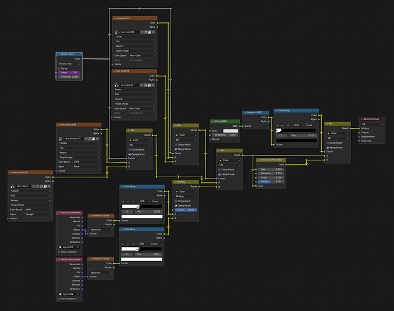The image size is (394, 311).
Task: Collapse the Material Output node
Action: point(362,119)
